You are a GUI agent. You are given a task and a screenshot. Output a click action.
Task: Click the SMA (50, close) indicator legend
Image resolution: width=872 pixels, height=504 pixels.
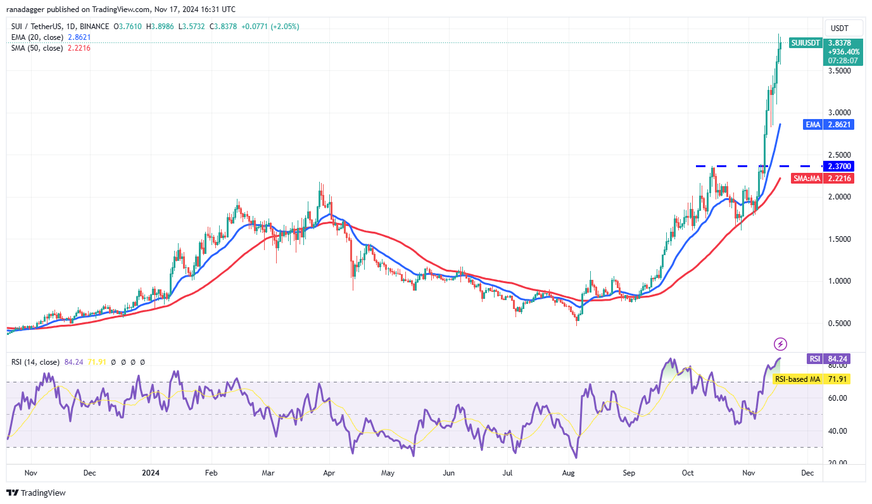37,48
